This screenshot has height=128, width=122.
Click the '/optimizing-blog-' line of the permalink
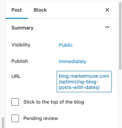tap(79, 82)
